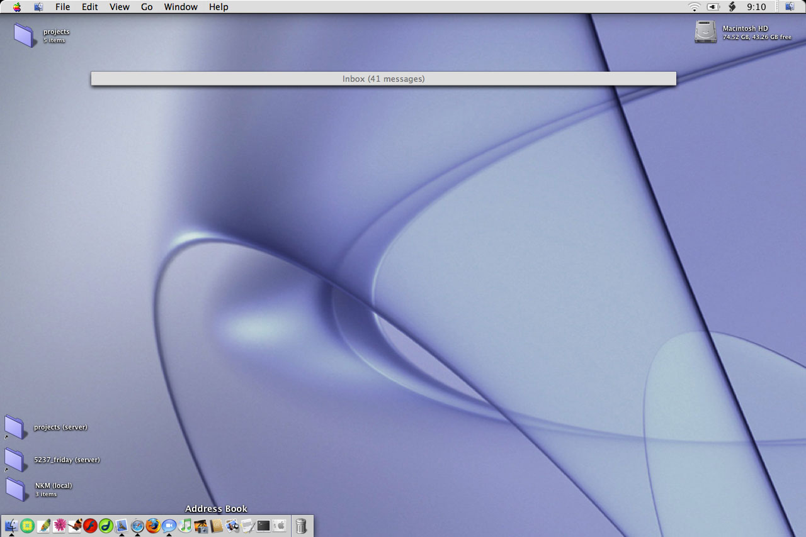This screenshot has height=537, width=806.
Task: Open Address Book from the Dock
Action: pyautogui.click(x=217, y=526)
